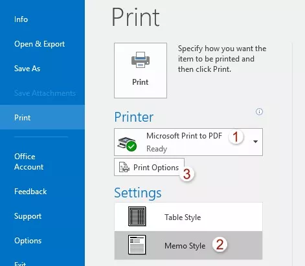
Task: Click the "Ready" printer status text
Action: click(157, 149)
